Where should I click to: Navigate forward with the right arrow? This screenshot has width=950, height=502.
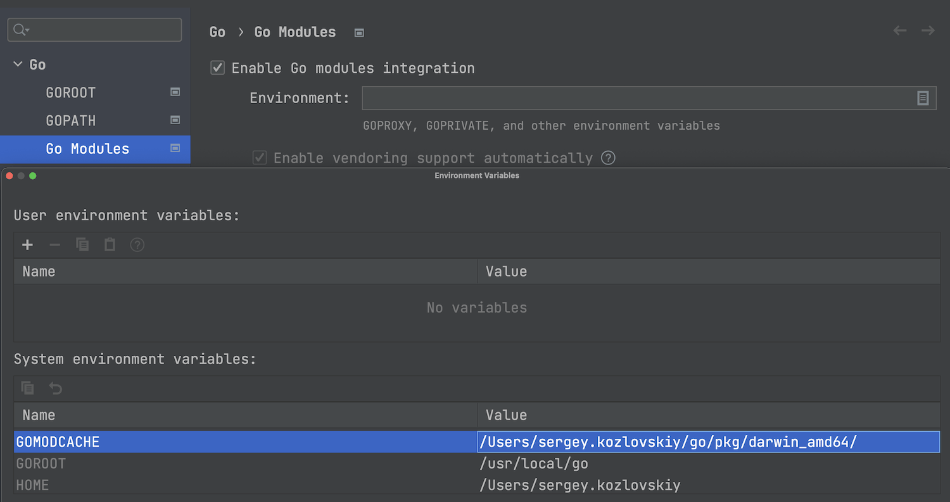[928, 31]
